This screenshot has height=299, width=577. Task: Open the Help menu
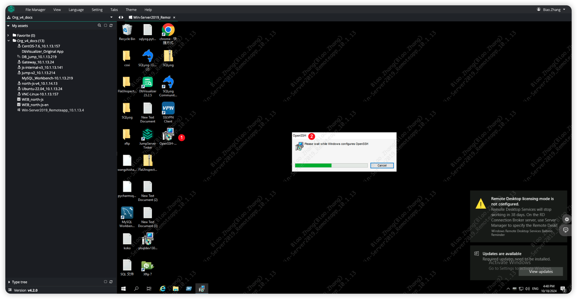tap(148, 10)
